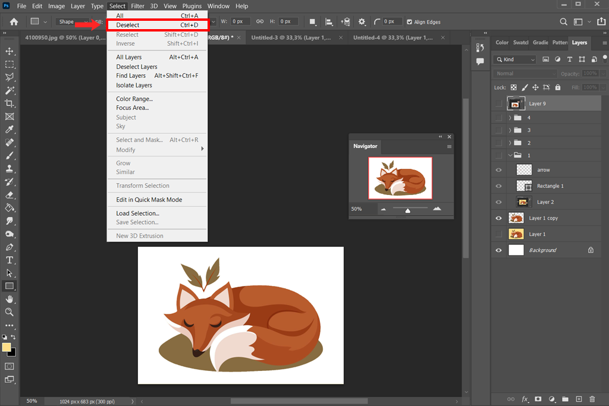Uncheck the Align Edges checkbox
This screenshot has height=406, width=609.
pyautogui.click(x=409, y=22)
